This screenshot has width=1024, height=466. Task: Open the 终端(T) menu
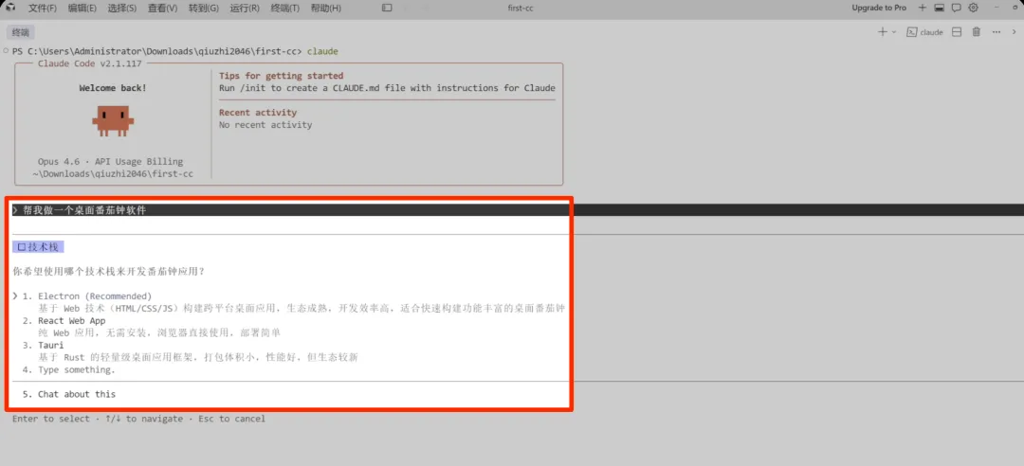[x=285, y=9]
